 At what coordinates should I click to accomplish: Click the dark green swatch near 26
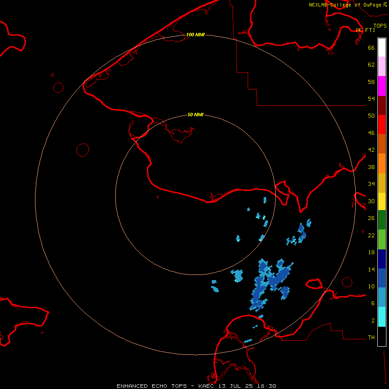(x=382, y=220)
